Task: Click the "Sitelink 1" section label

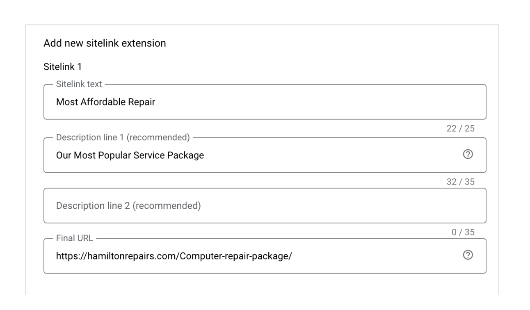Action: pyautogui.click(x=62, y=67)
